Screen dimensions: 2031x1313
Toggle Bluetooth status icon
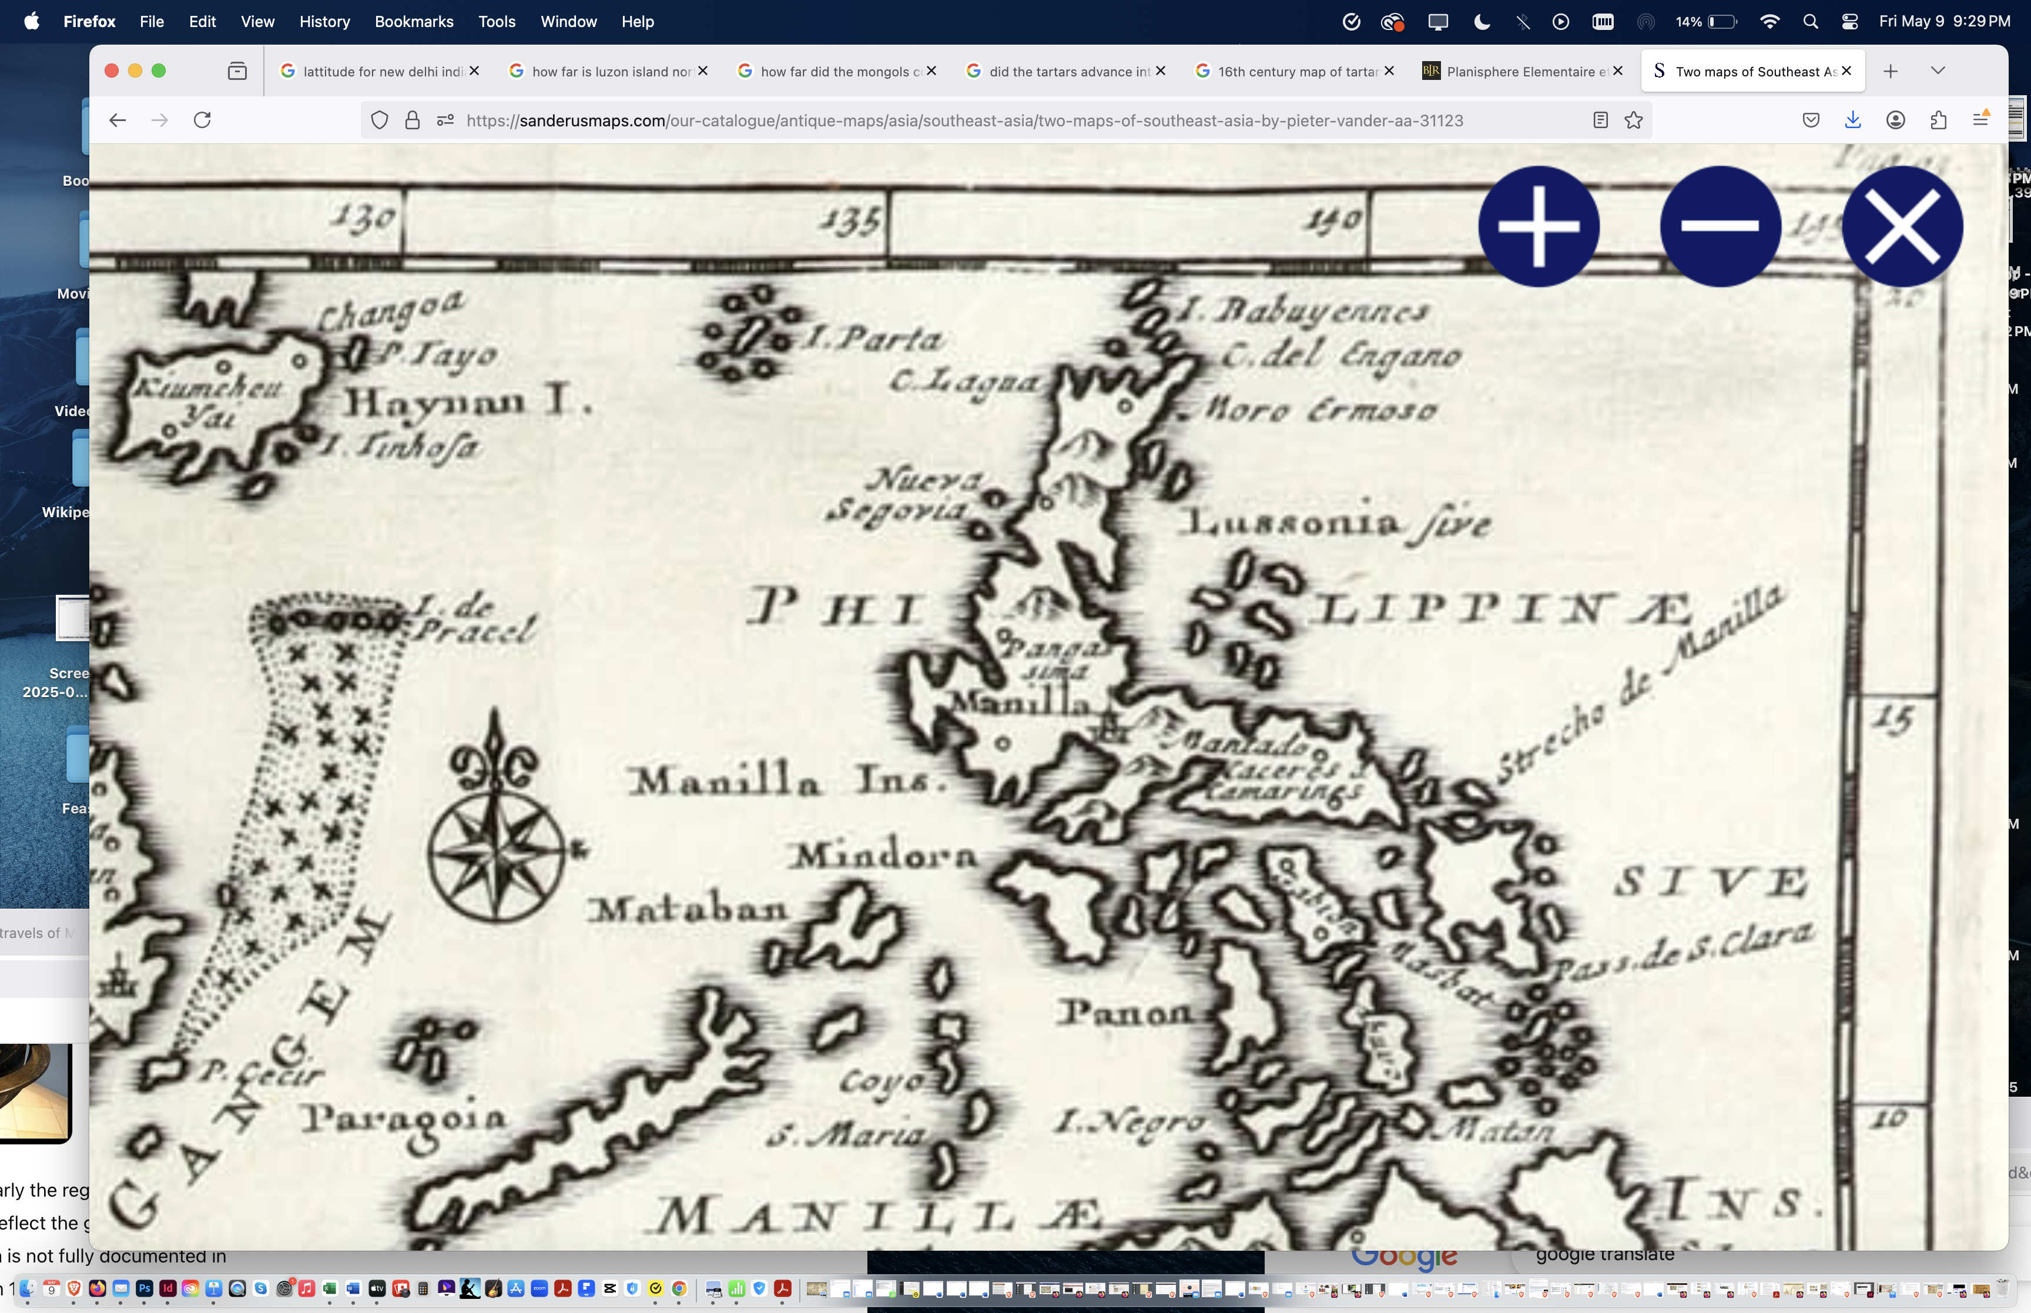[x=1522, y=21]
